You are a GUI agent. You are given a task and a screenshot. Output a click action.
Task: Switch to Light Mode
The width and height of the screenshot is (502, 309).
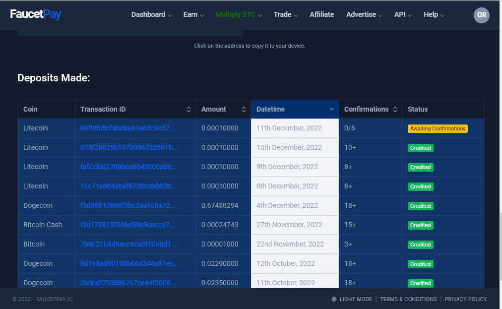(x=352, y=299)
